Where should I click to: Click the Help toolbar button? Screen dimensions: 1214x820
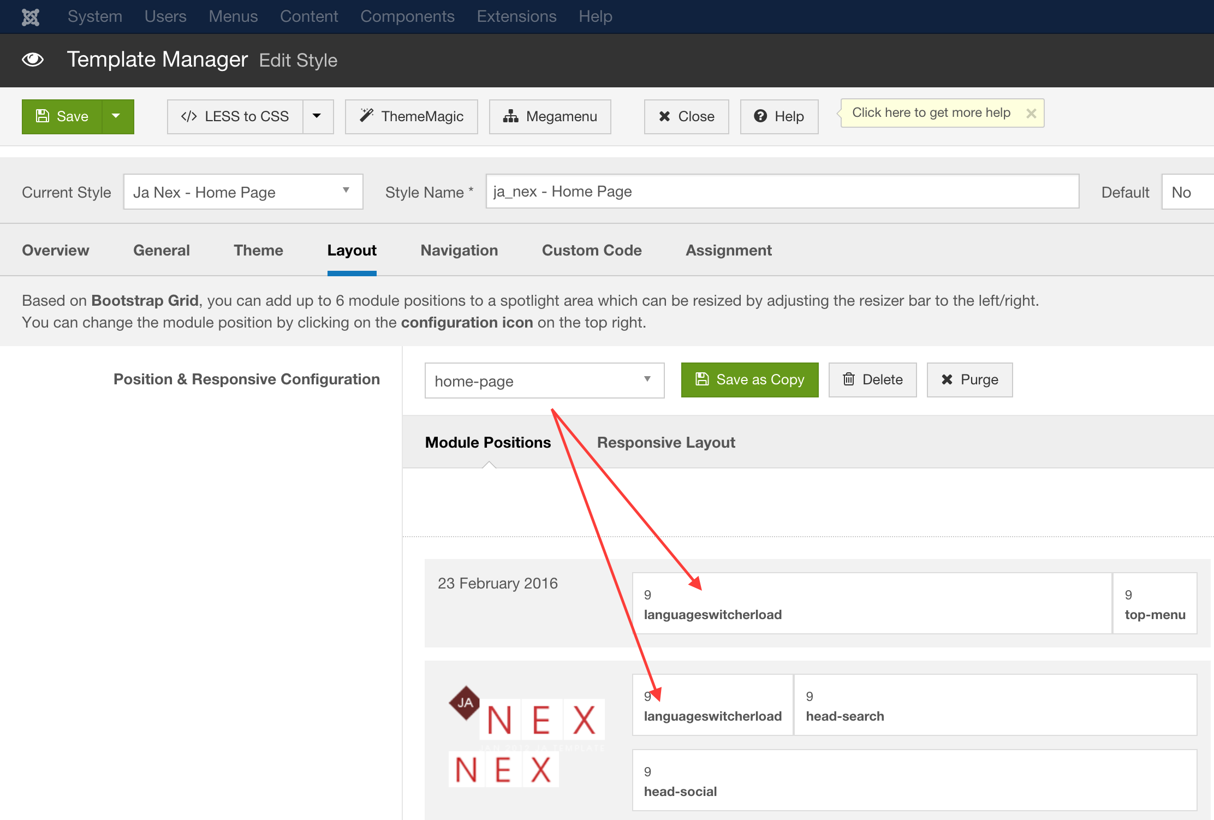coord(779,116)
